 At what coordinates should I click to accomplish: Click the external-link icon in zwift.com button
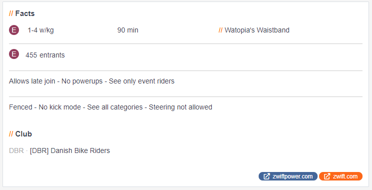click(327, 176)
